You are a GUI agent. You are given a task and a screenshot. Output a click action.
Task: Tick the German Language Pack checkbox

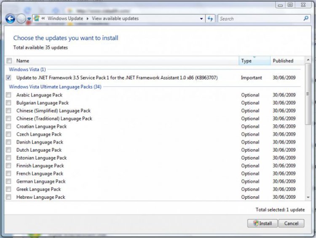click(8, 181)
